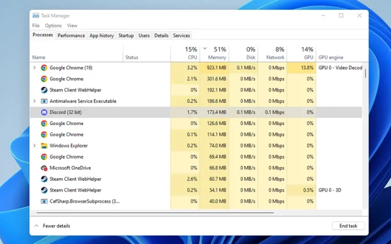
Task: Sort by the 8% Network column header
Action: tap(272, 53)
